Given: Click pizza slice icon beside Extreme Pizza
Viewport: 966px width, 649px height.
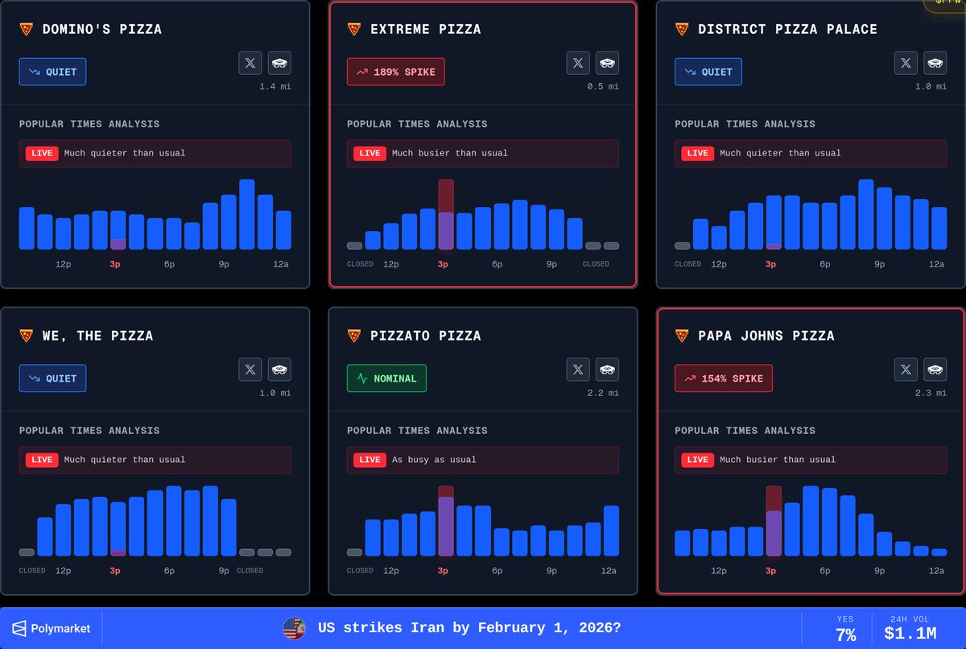Looking at the screenshot, I should point(354,29).
